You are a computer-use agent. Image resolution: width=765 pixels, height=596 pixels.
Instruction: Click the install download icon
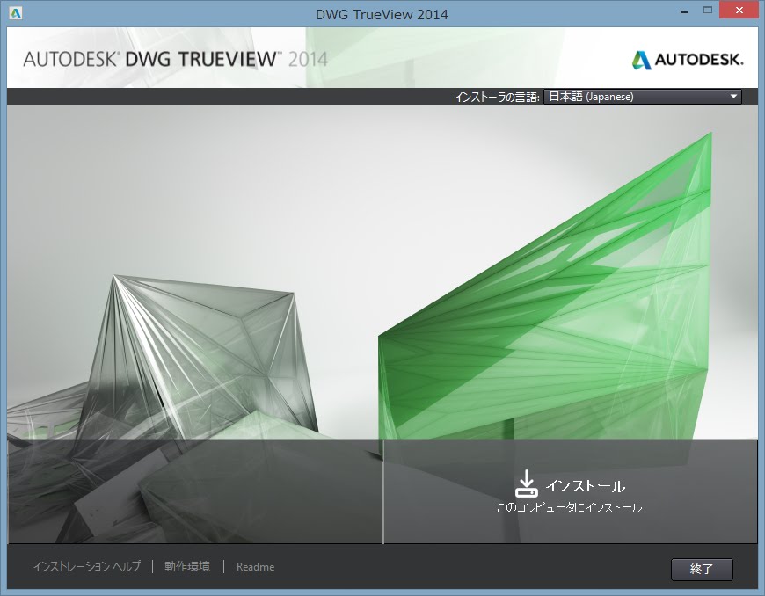(x=527, y=483)
